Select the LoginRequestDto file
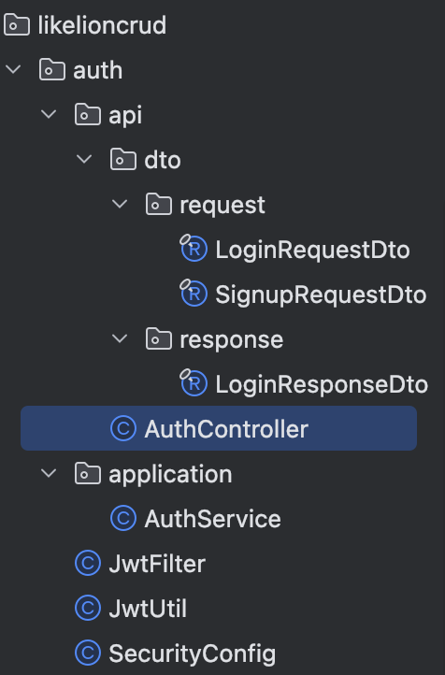445x675 pixels. click(x=312, y=250)
